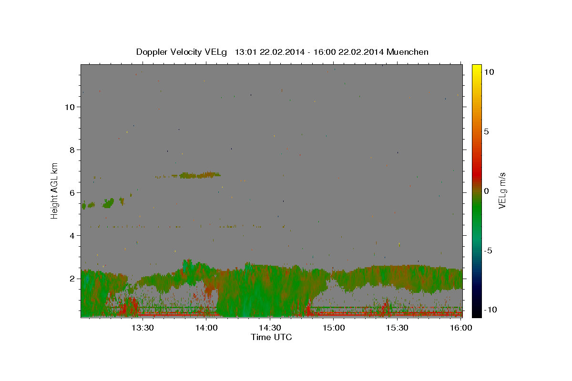Image resolution: width=572 pixels, height=381 pixels.
Task: Click the 'VELg m/s' colorbar label
Action: [x=502, y=190]
